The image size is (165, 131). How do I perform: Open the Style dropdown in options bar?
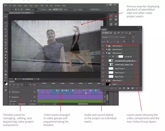(x=57, y=10)
